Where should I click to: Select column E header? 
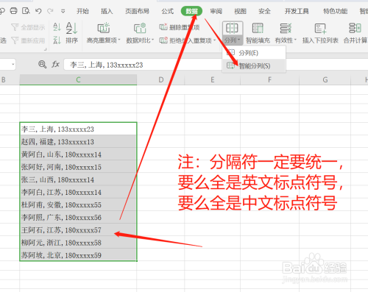coord(213,79)
